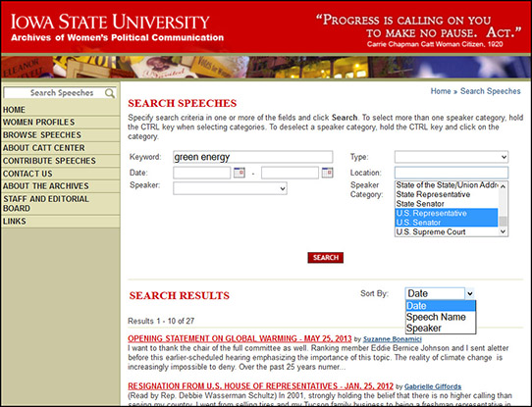Open calendar picker for start date

coord(239,173)
